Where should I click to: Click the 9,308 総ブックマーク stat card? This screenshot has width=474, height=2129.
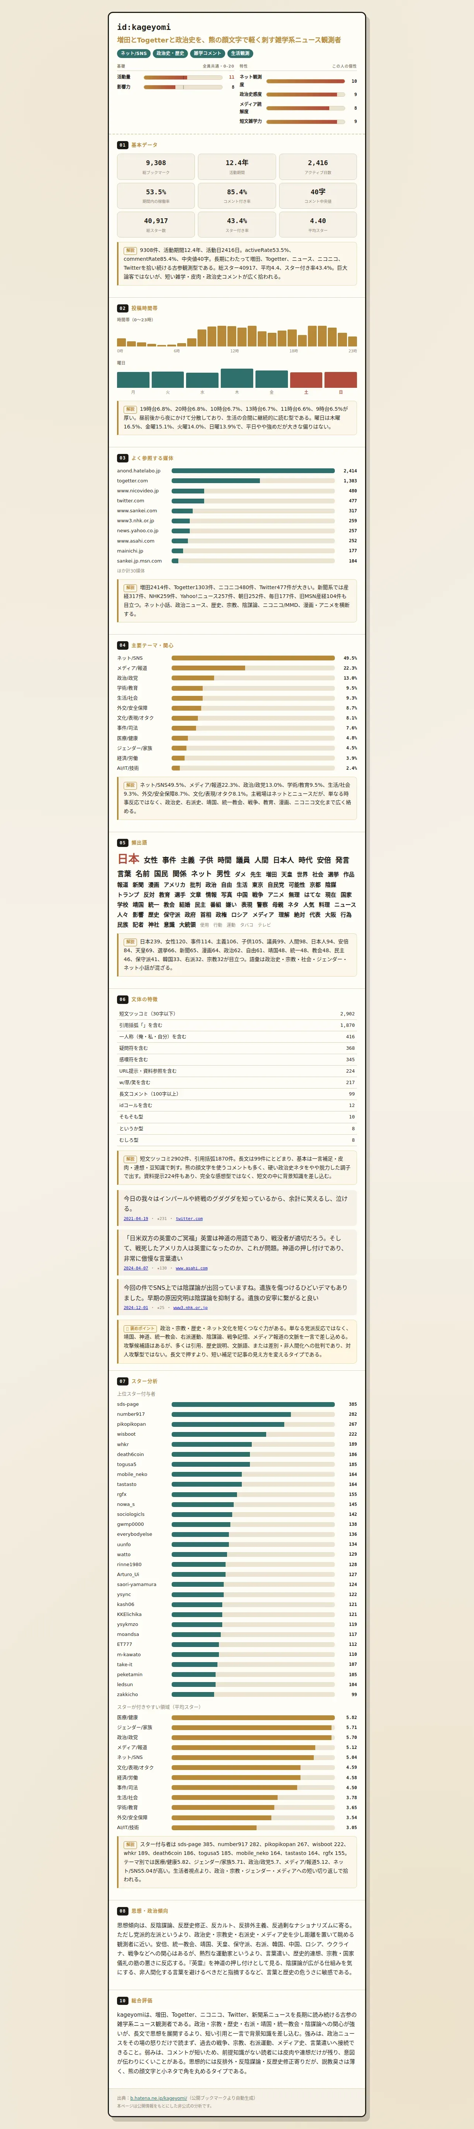(156, 167)
